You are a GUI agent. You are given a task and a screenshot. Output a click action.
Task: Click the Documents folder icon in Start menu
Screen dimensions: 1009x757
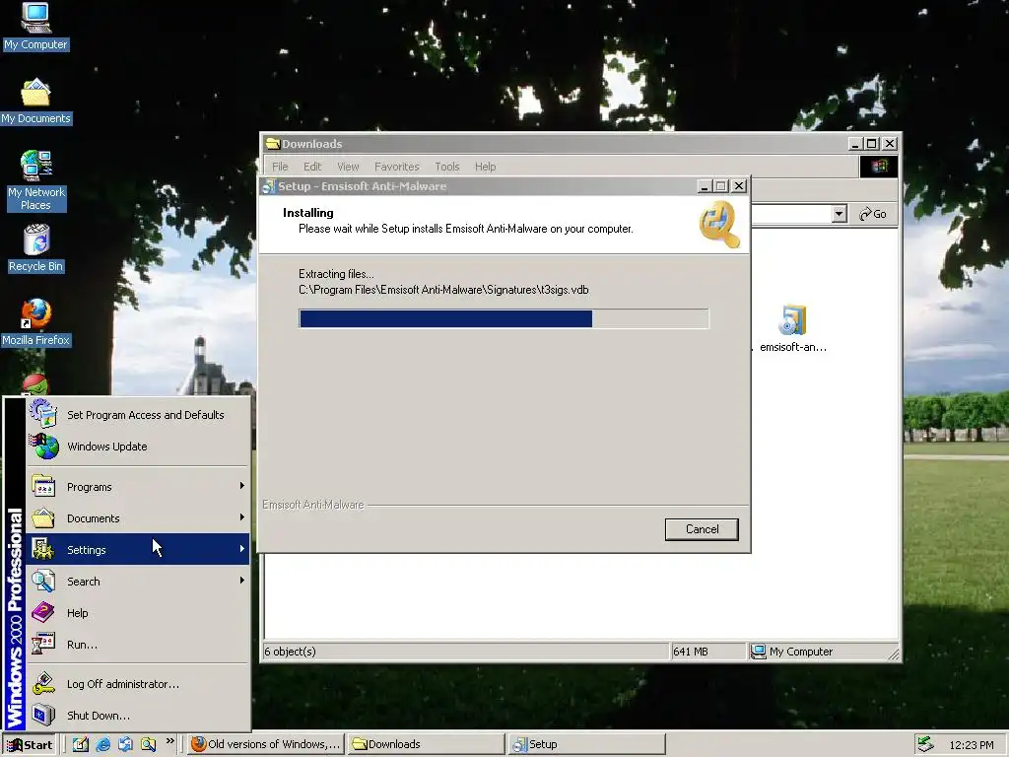point(43,517)
